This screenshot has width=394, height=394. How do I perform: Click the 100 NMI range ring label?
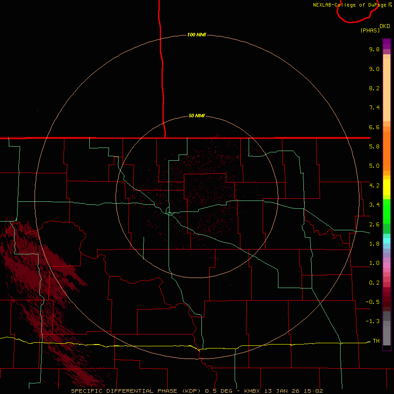(x=197, y=35)
